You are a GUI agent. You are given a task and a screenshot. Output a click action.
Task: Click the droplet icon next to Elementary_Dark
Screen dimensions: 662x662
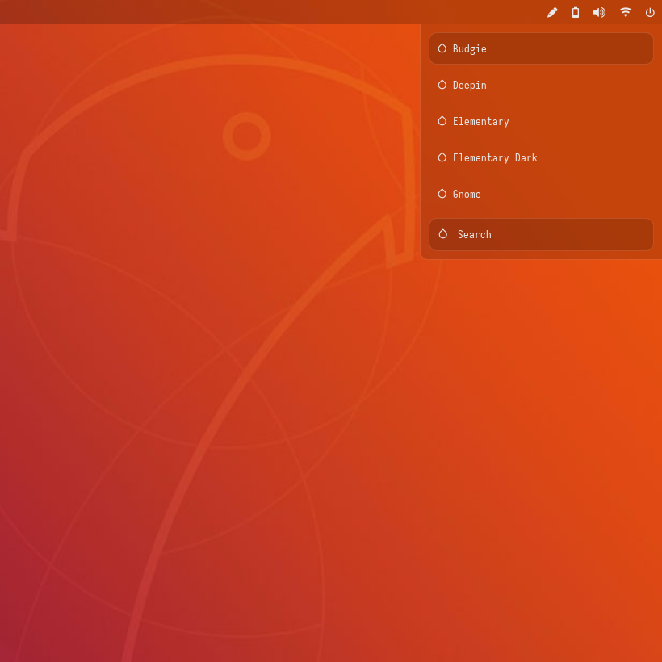[442, 157]
